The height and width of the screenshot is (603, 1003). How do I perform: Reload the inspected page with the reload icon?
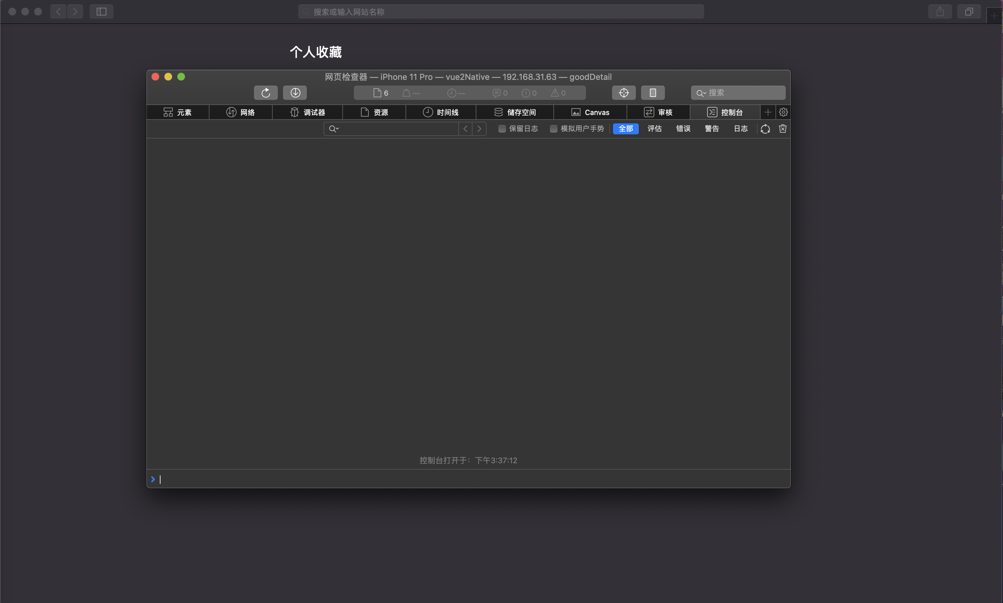tap(266, 93)
